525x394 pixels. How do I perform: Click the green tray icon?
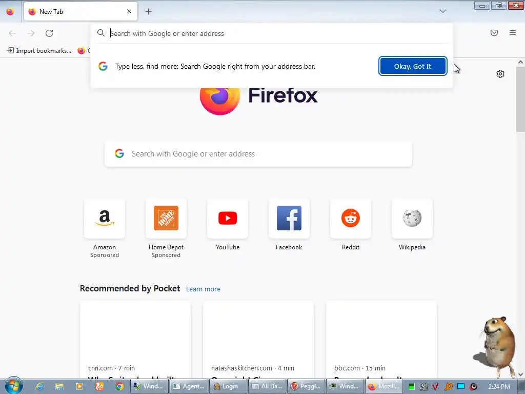click(412, 387)
